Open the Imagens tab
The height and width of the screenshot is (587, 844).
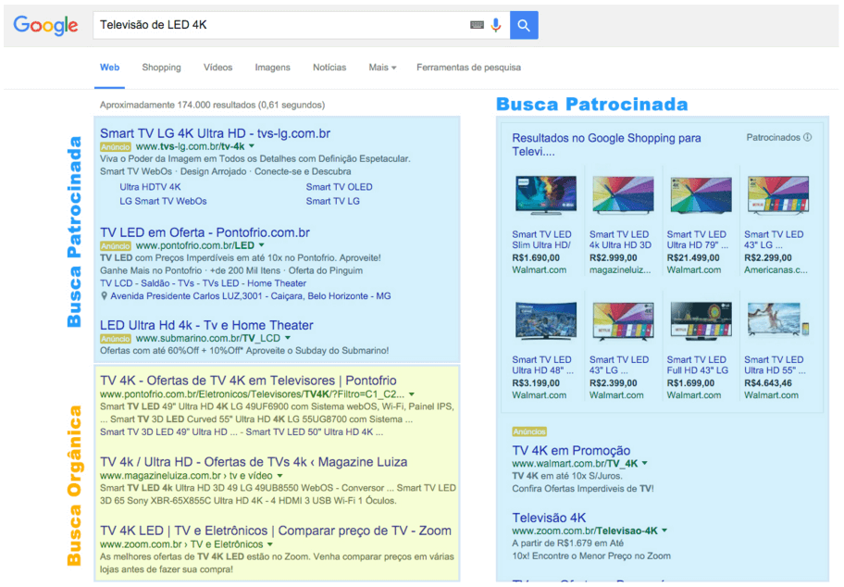[x=272, y=68]
